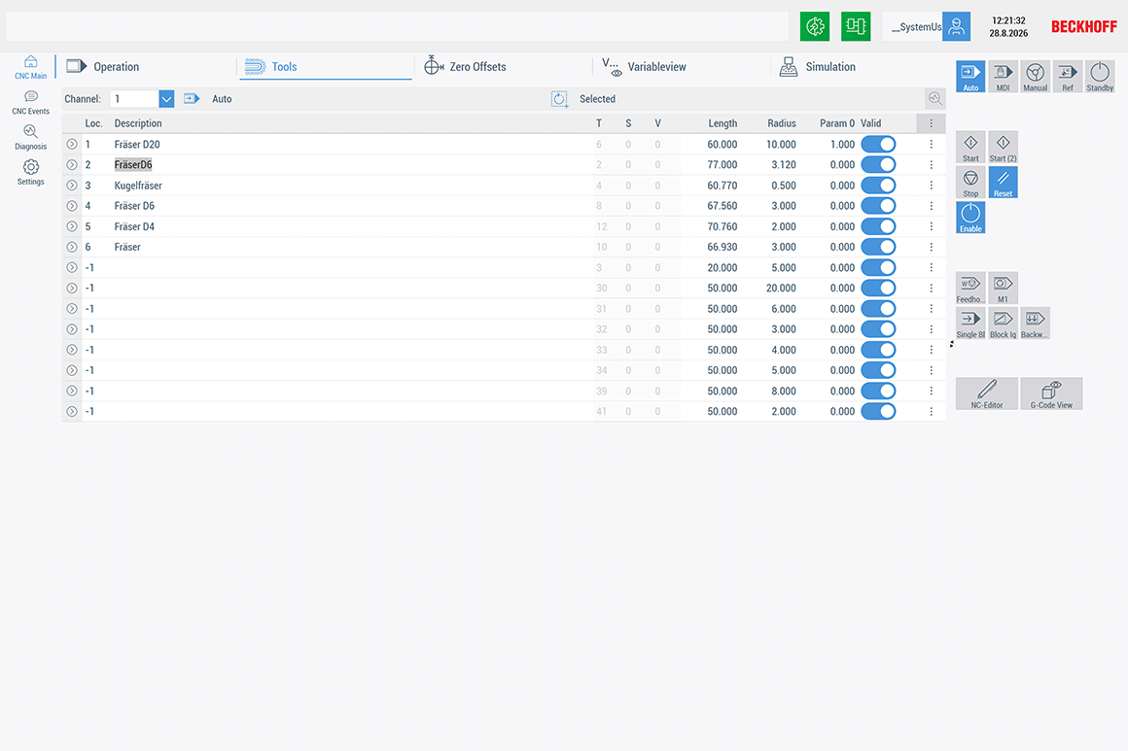This screenshot has height=751, width=1128.
Task: Click length value 60.770
Action: 723,186
